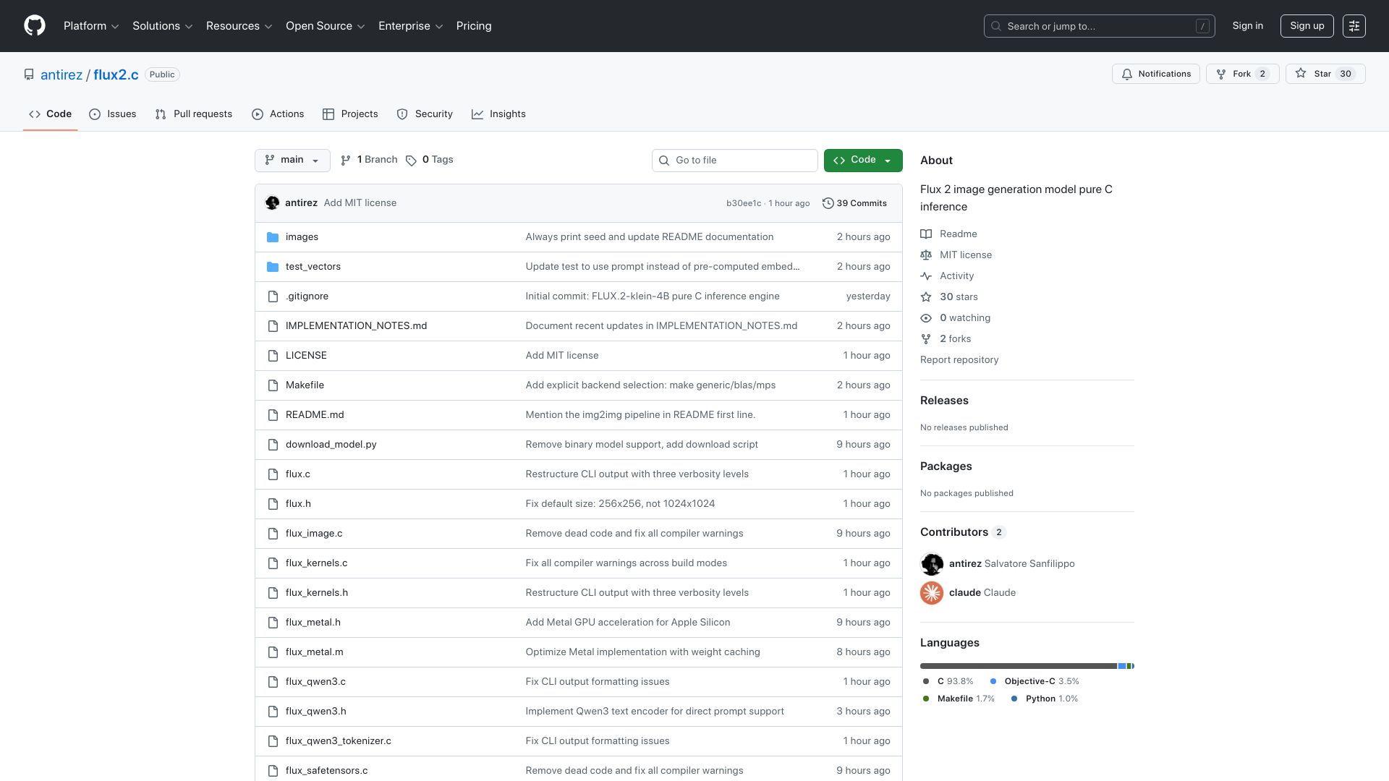This screenshot has width=1389, height=781.
Task: Select the Readme book icon in About
Action: (x=926, y=234)
